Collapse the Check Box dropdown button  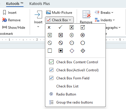pyautogui.click(x=59, y=20)
